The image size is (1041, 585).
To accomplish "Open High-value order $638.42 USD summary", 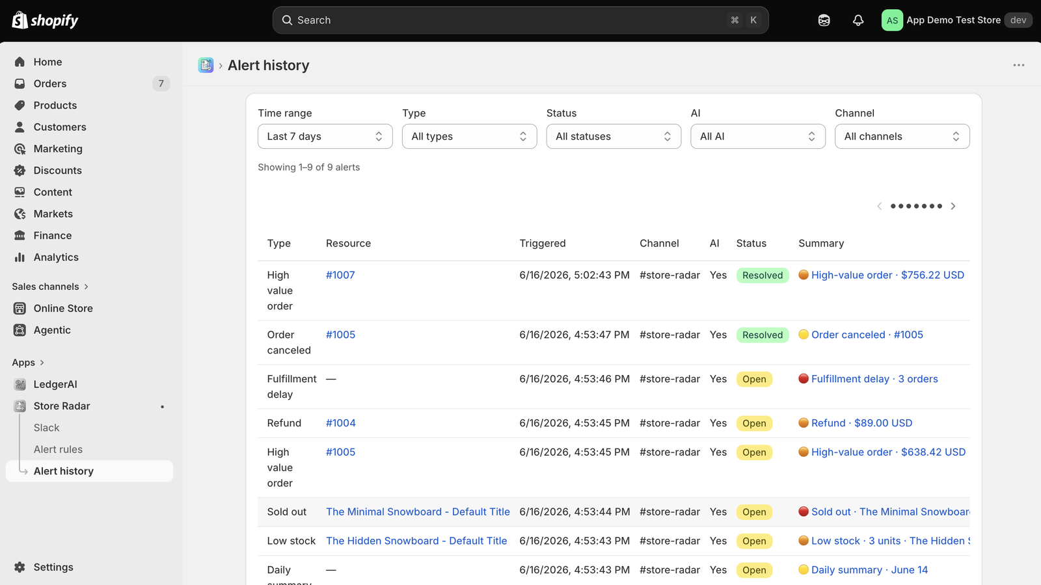I will (888, 452).
